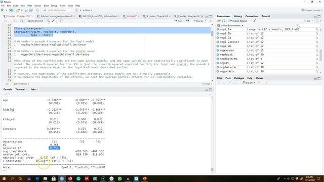Click the New File icon

pos(3,10)
